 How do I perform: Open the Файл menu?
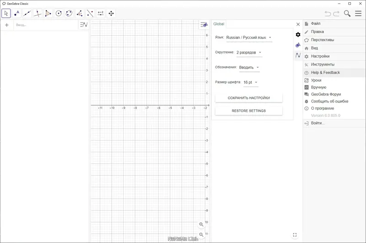tap(334, 24)
